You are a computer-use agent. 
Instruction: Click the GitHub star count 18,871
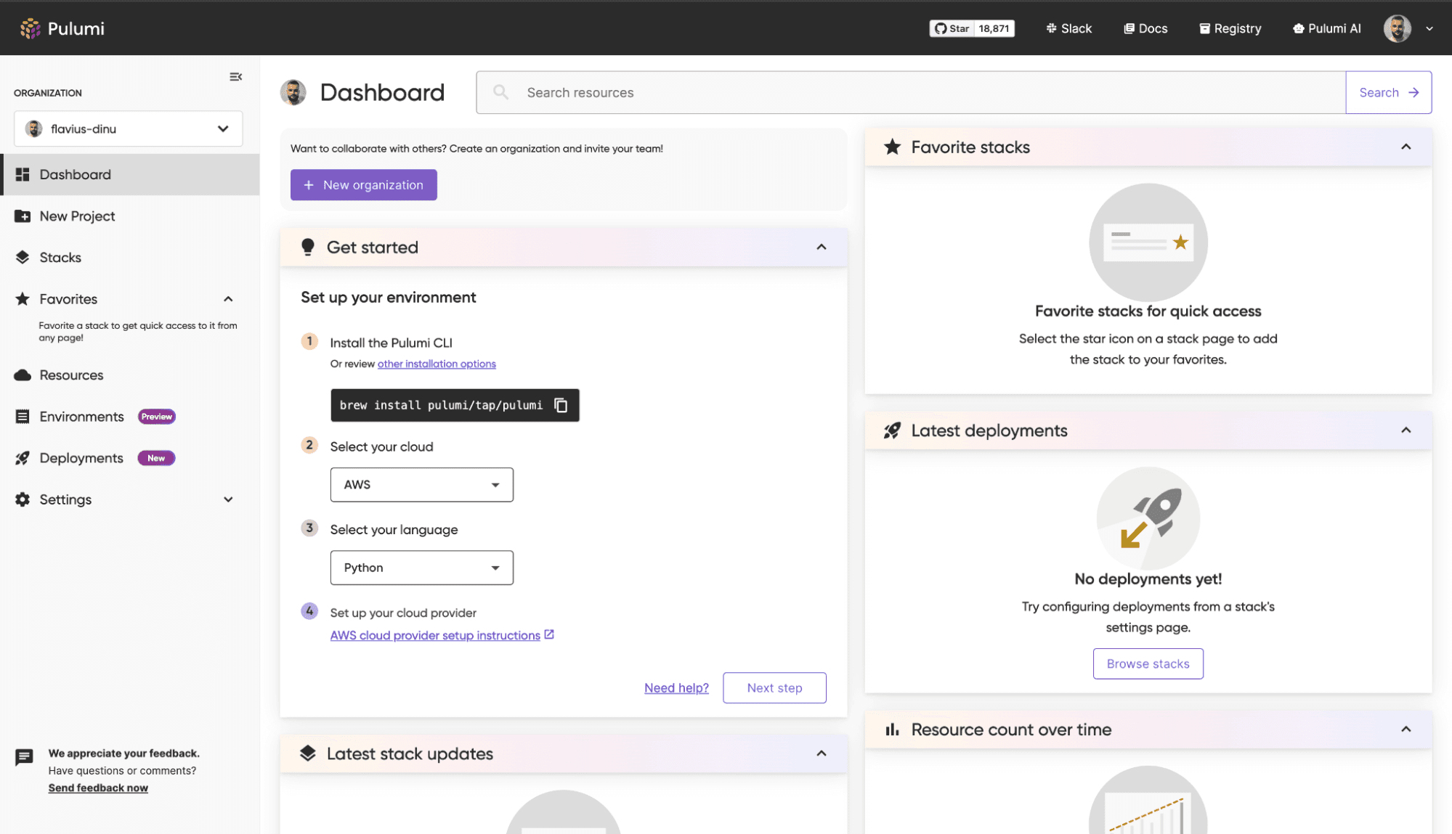point(994,28)
